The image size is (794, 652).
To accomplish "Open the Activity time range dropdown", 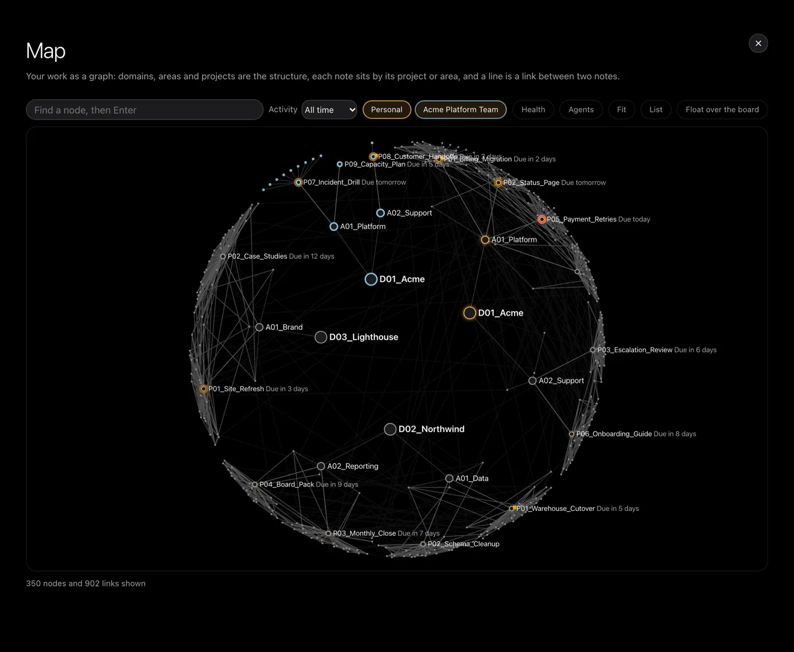I will point(329,110).
